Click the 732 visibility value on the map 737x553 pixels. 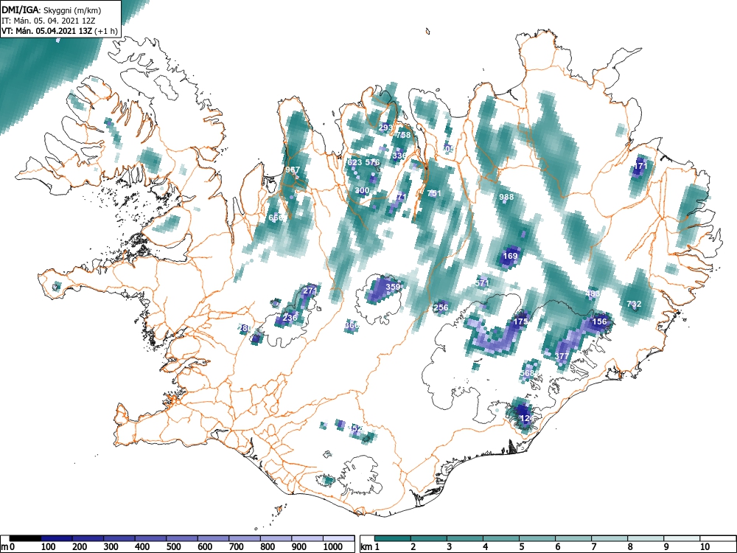pyautogui.click(x=634, y=305)
